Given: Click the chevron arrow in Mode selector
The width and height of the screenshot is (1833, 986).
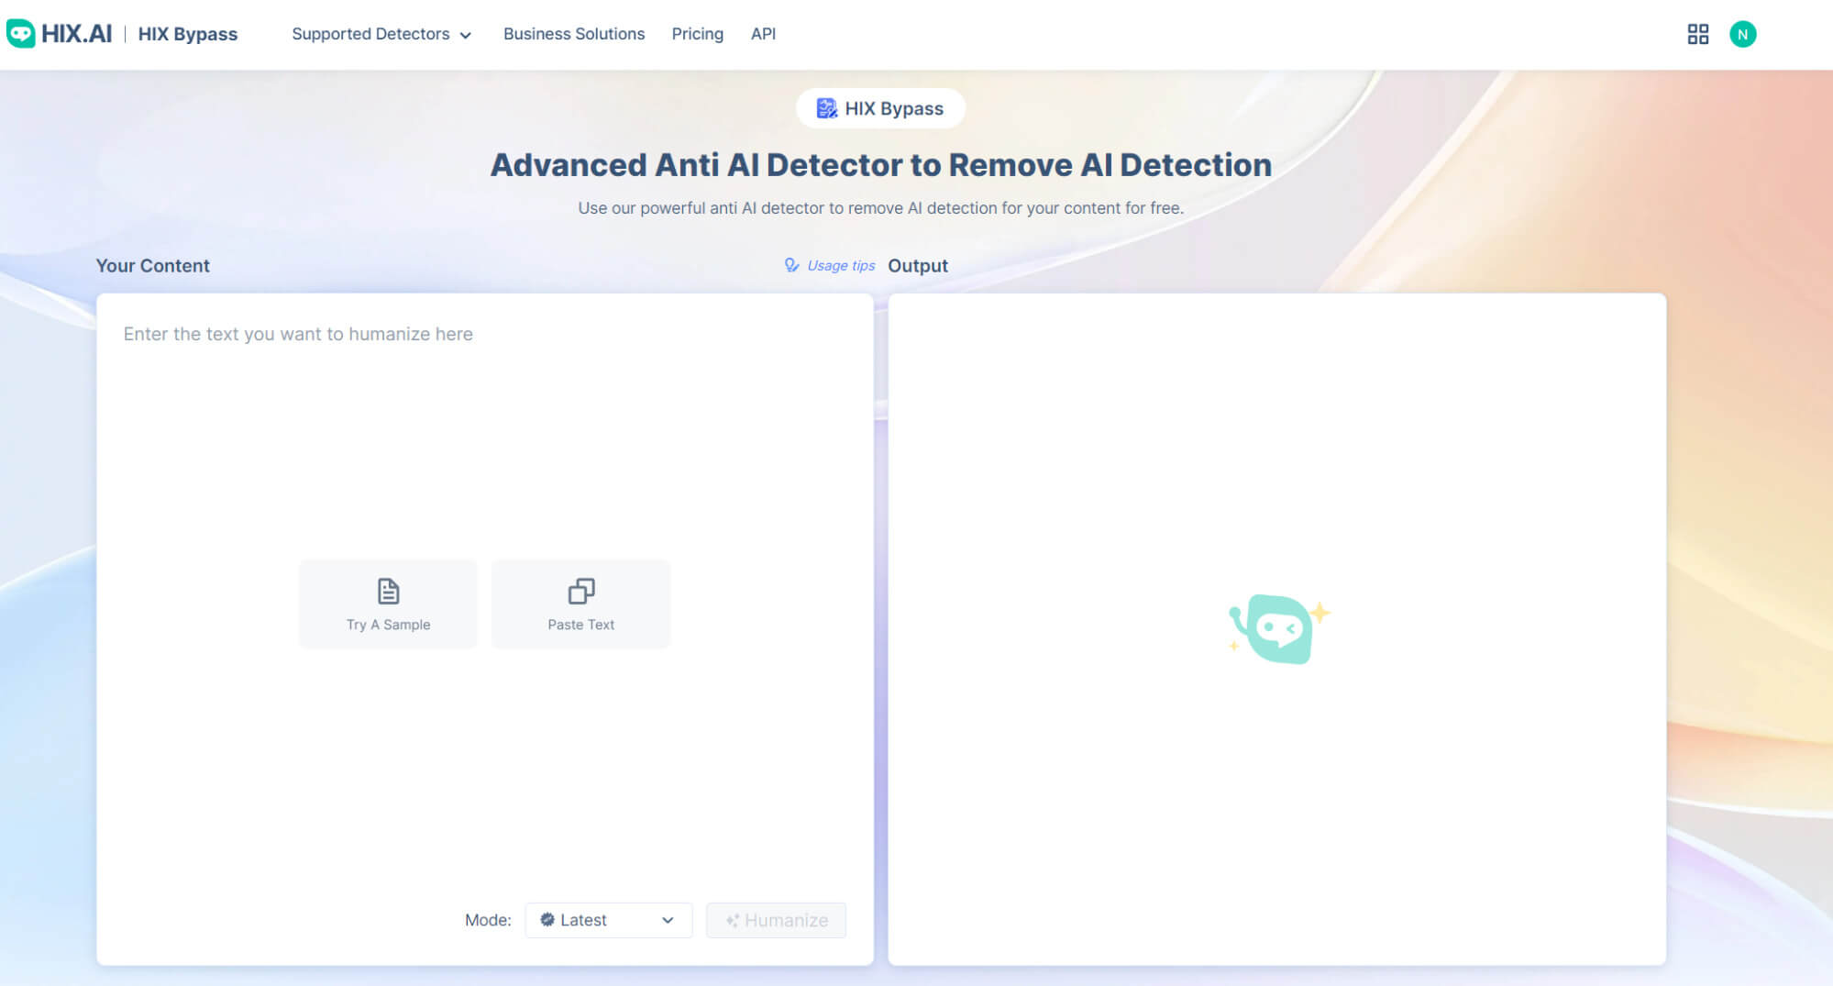Looking at the screenshot, I should (668, 920).
